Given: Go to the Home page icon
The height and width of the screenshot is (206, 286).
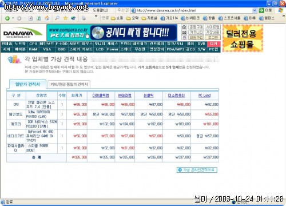Looking at the screenshot, I should [47, 18].
